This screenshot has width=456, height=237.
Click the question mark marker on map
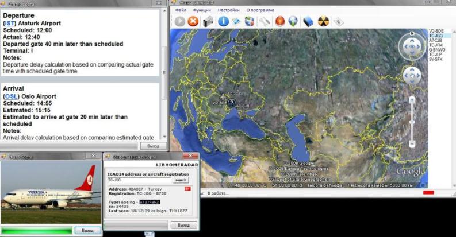pos(232,103)
